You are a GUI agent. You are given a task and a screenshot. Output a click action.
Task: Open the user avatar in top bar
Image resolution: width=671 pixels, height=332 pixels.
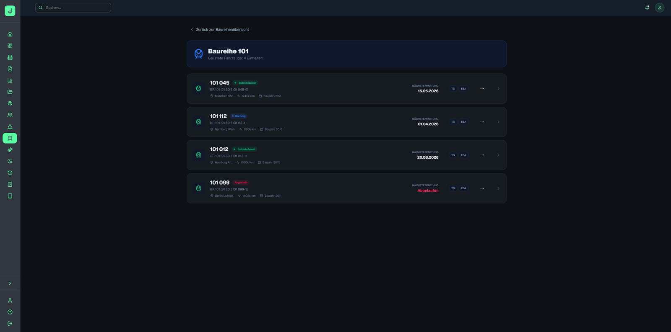point(659,8)
